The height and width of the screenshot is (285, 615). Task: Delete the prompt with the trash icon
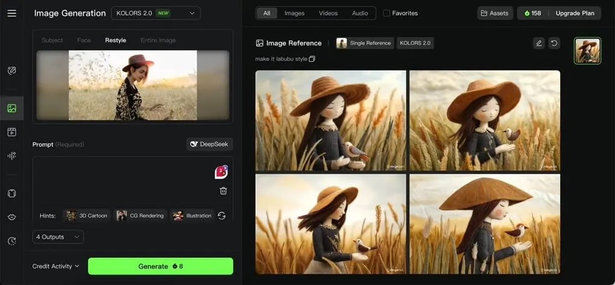click(223, 191)
